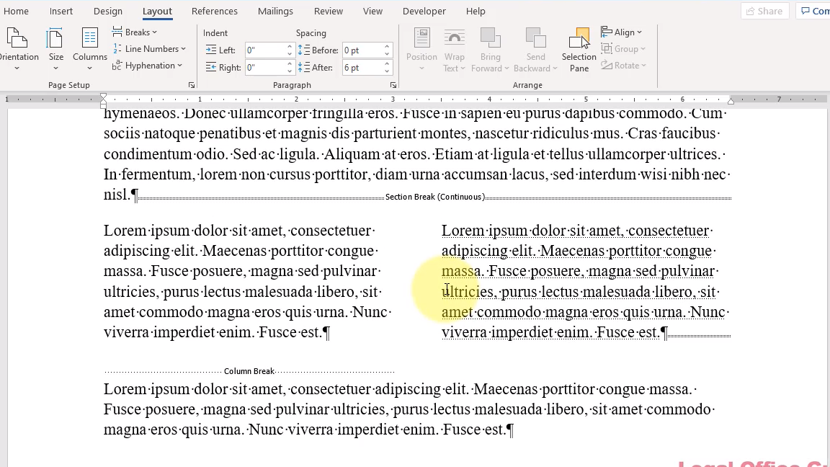Click inside the Indent Left field
Screen dimensions: 830x467
(264, 50)
